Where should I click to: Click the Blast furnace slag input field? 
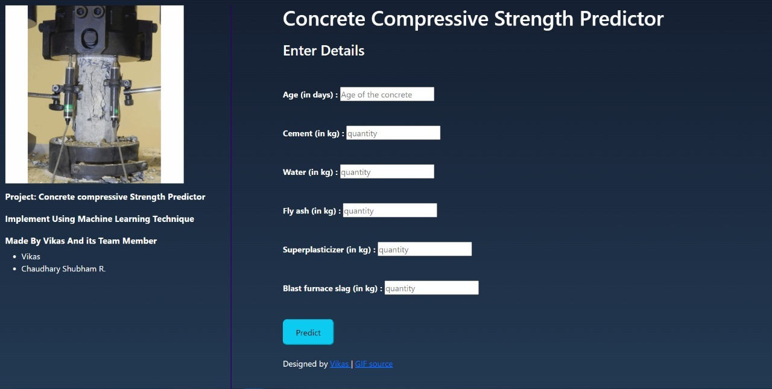(431, 288)
